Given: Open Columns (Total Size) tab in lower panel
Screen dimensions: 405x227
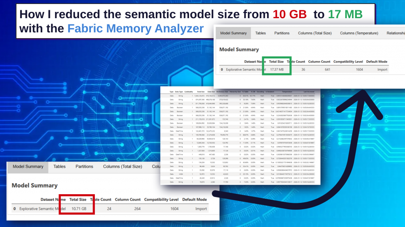Looking at the screenshot, I should [122, 167].
